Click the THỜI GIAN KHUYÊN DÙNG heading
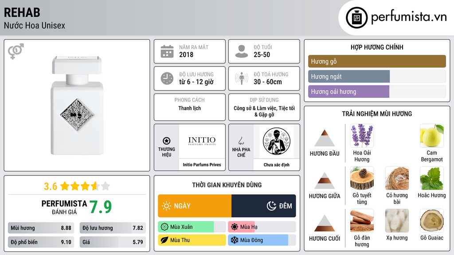Viewport: 454px width, 255px height. 227,185
